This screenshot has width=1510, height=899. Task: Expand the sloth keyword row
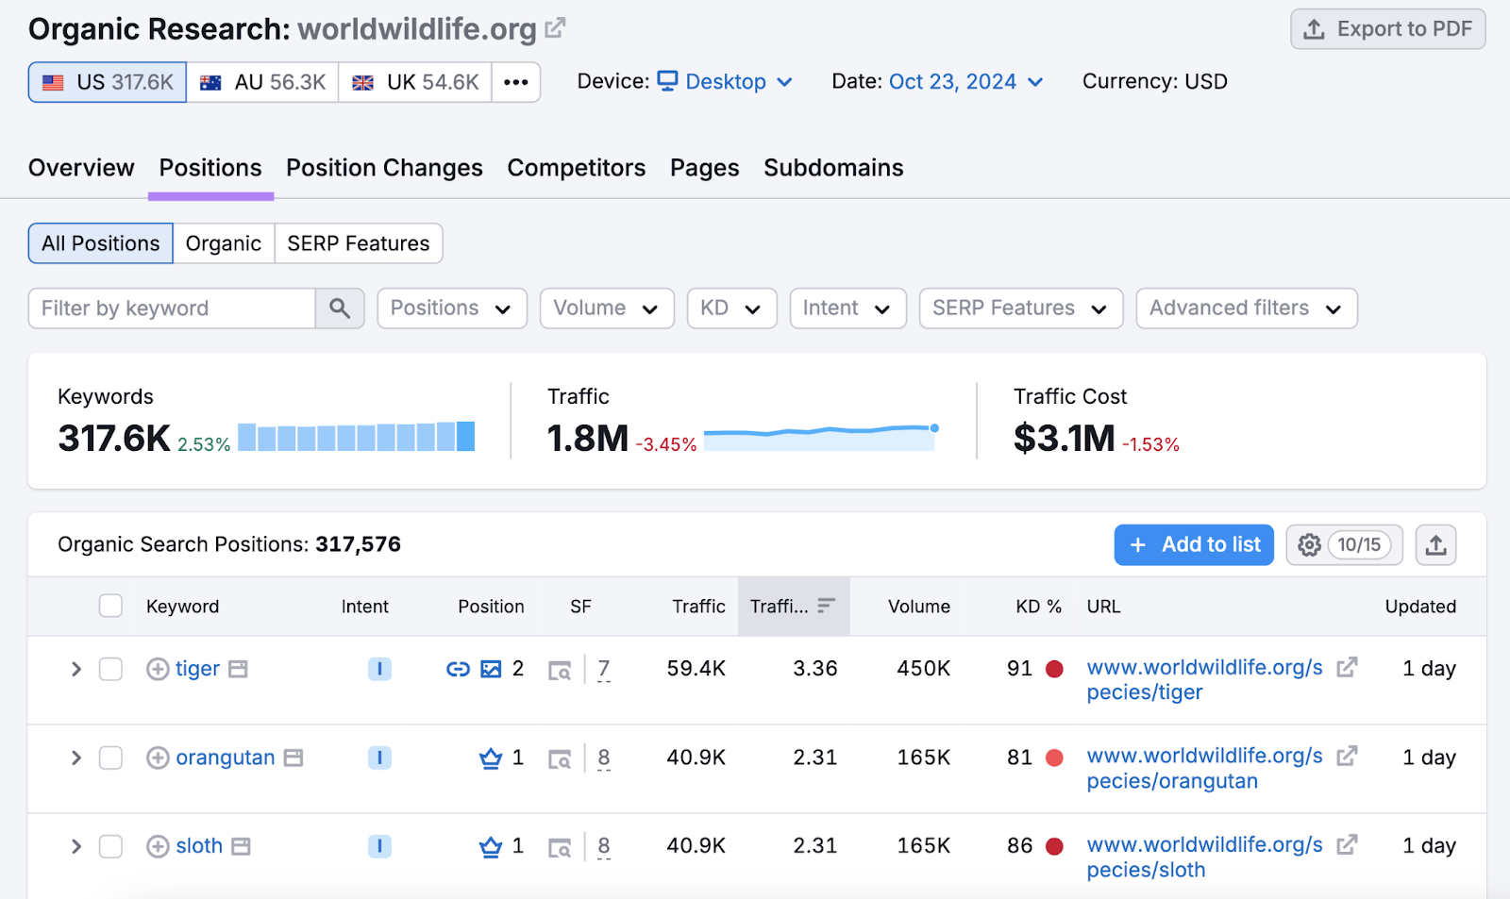click(x=76, y=846)
